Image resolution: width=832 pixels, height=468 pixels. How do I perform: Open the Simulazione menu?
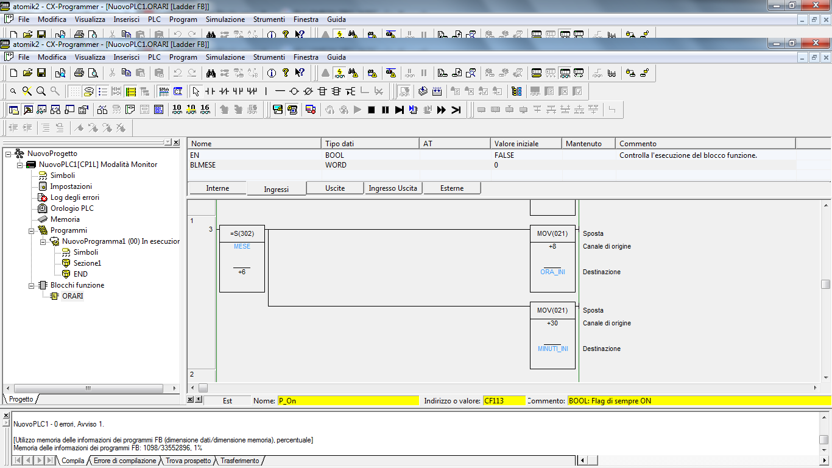pyautogui.click(x=225, y=57)
